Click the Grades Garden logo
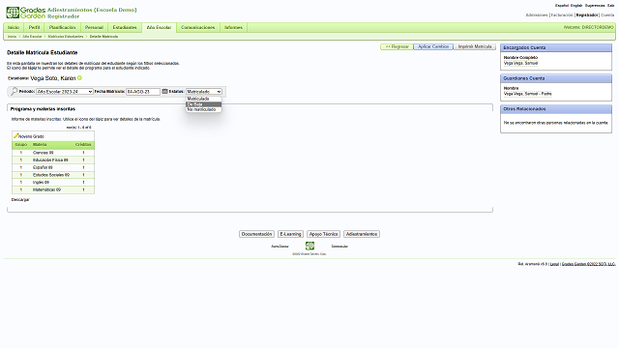 click(26, 13)
